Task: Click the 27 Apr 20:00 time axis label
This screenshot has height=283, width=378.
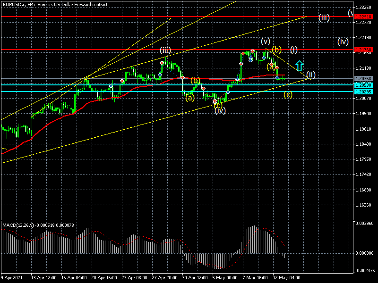Action: [166, 277]
